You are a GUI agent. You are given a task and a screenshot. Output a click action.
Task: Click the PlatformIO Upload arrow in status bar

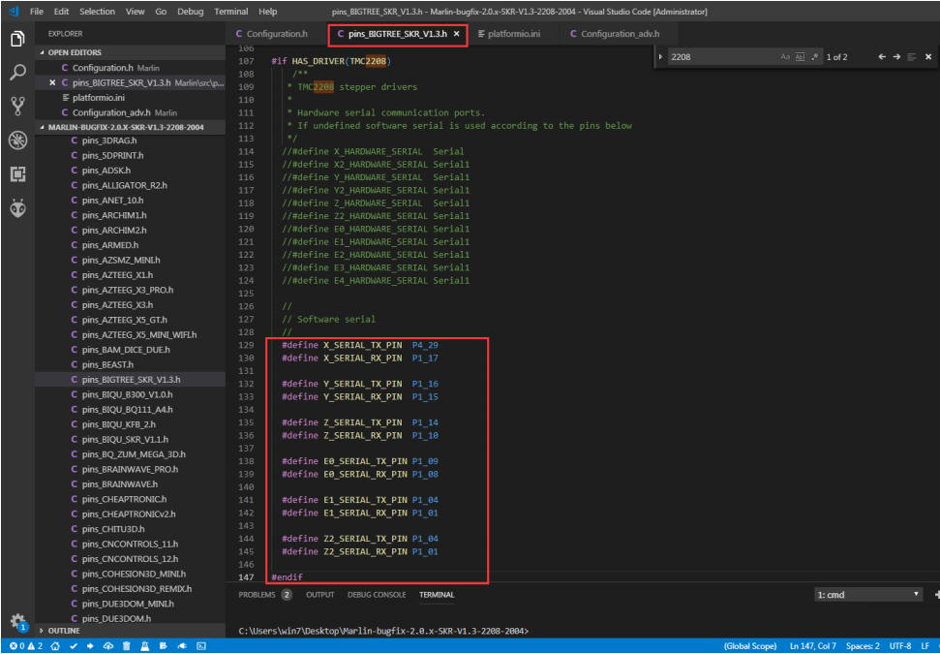(x=90, y=645)
